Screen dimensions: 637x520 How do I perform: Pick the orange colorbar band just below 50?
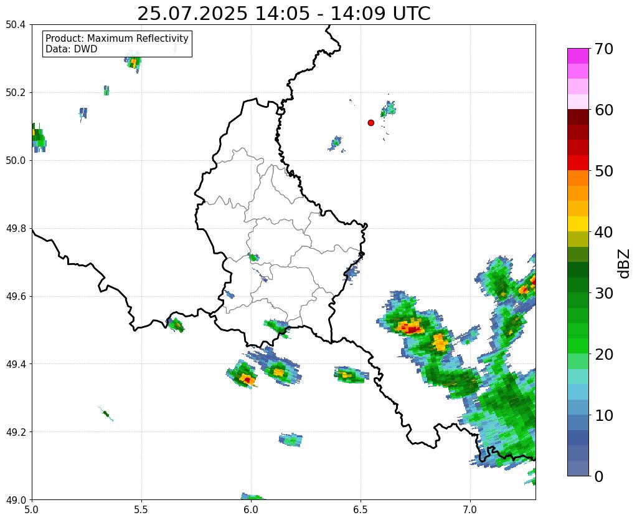pos(578,178)
